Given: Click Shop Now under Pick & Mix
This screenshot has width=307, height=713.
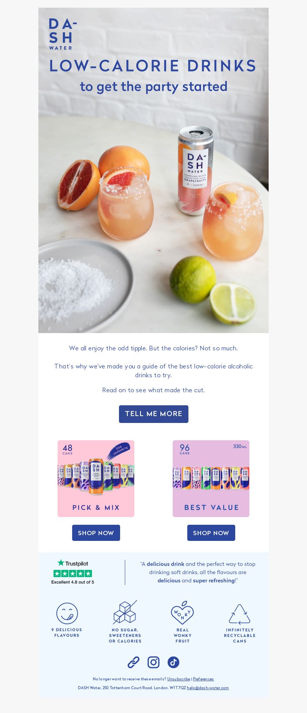Looking at the screenshot, I should (96, 533).
